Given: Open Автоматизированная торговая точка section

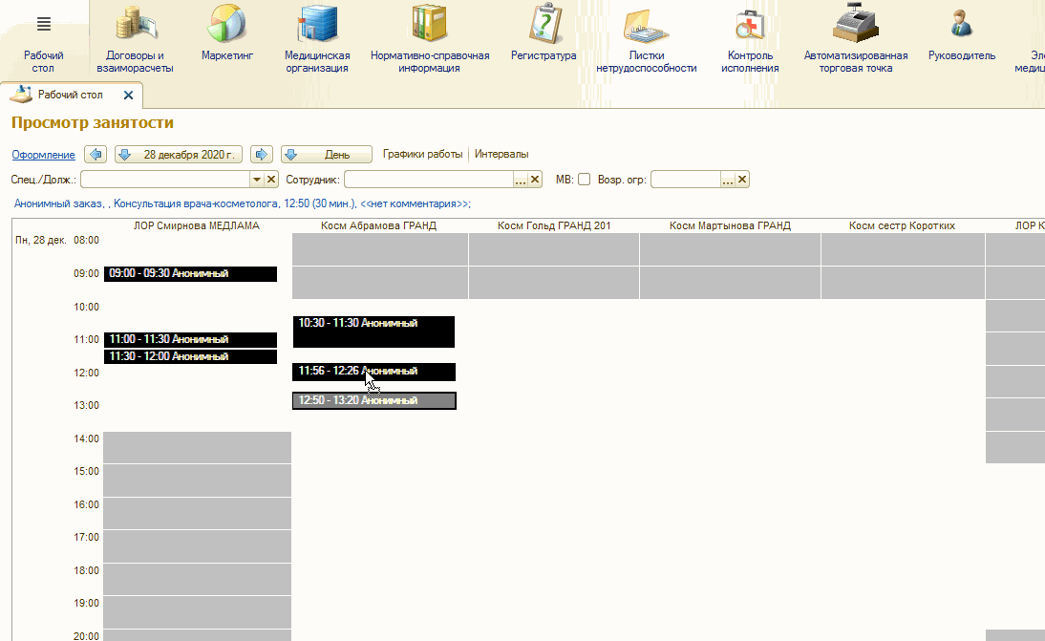Looking at the screenshot, I should point(855,26).
